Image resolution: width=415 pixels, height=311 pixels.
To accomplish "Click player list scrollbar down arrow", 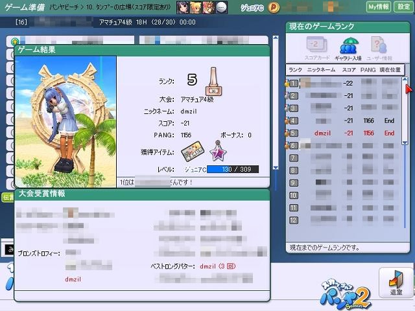I will point(276,168).
